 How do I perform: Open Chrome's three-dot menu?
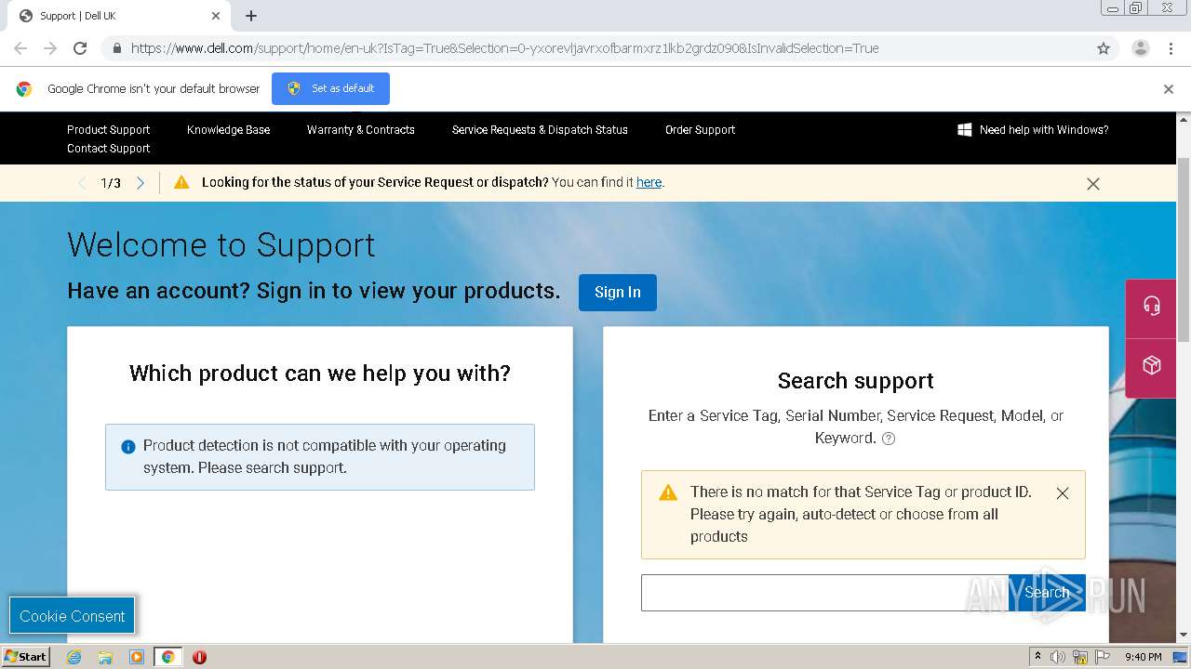1171,48
